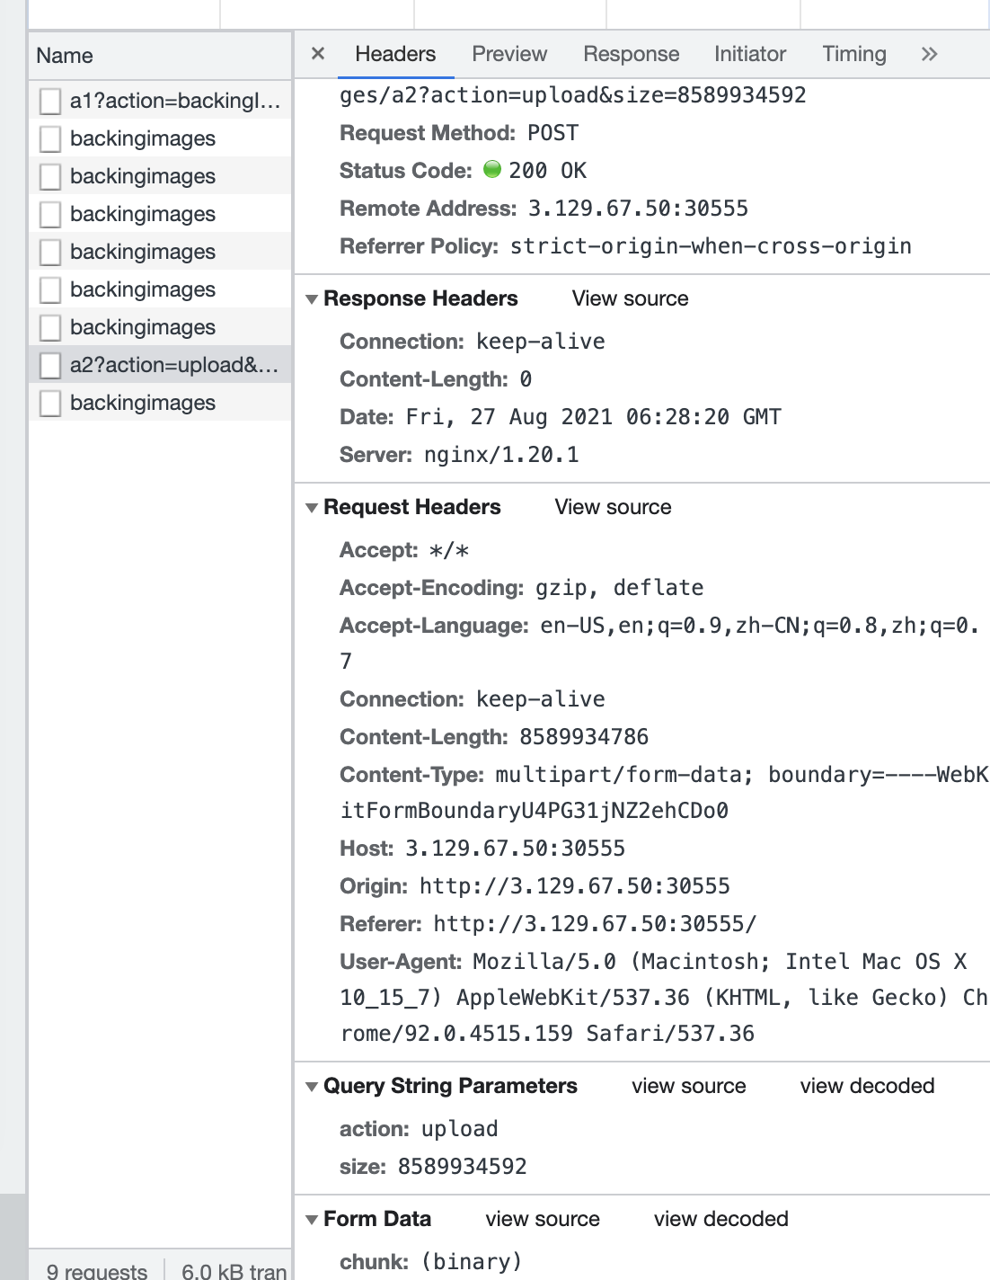This screenshot has height=1280, width=990.
Task: Click View source next to Response Headers
Action: (x=630, y=298)
